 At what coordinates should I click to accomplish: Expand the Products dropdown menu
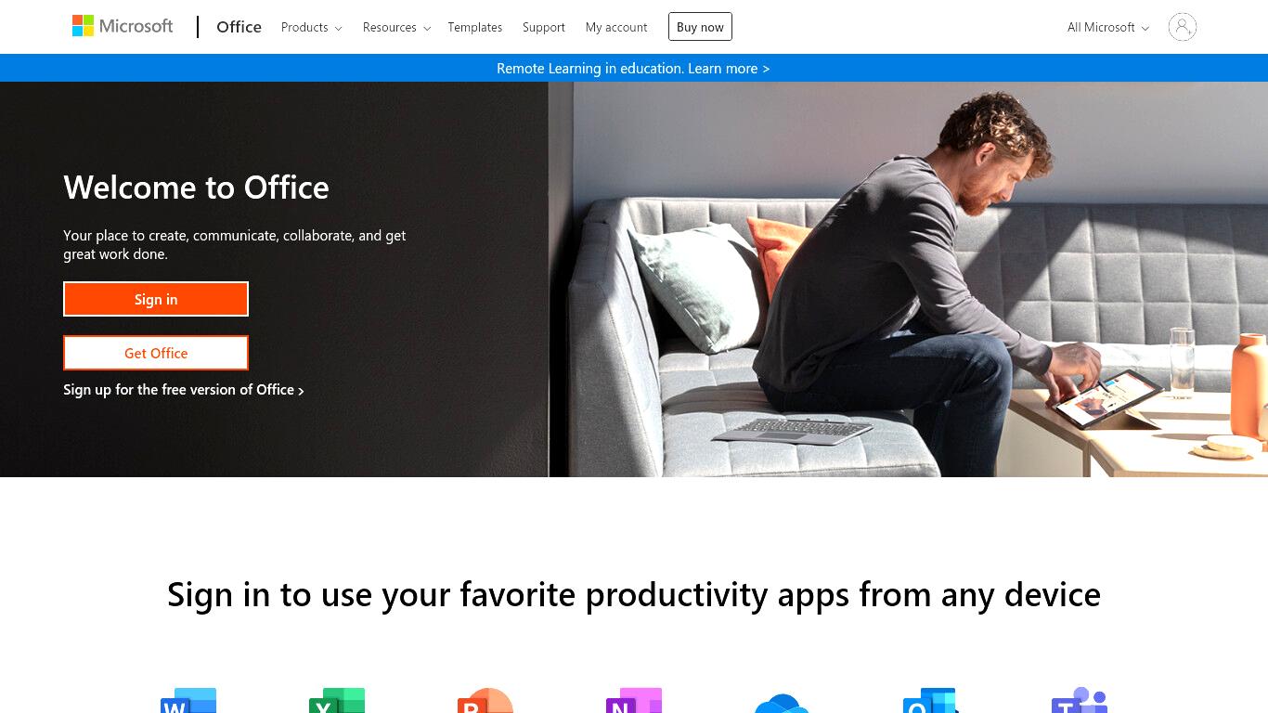click(312, 27)
